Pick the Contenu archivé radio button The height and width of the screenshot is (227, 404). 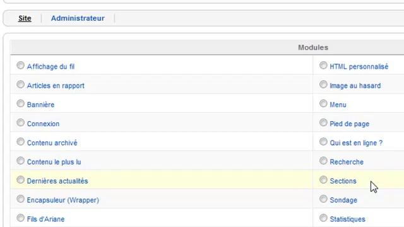[21, 141]
